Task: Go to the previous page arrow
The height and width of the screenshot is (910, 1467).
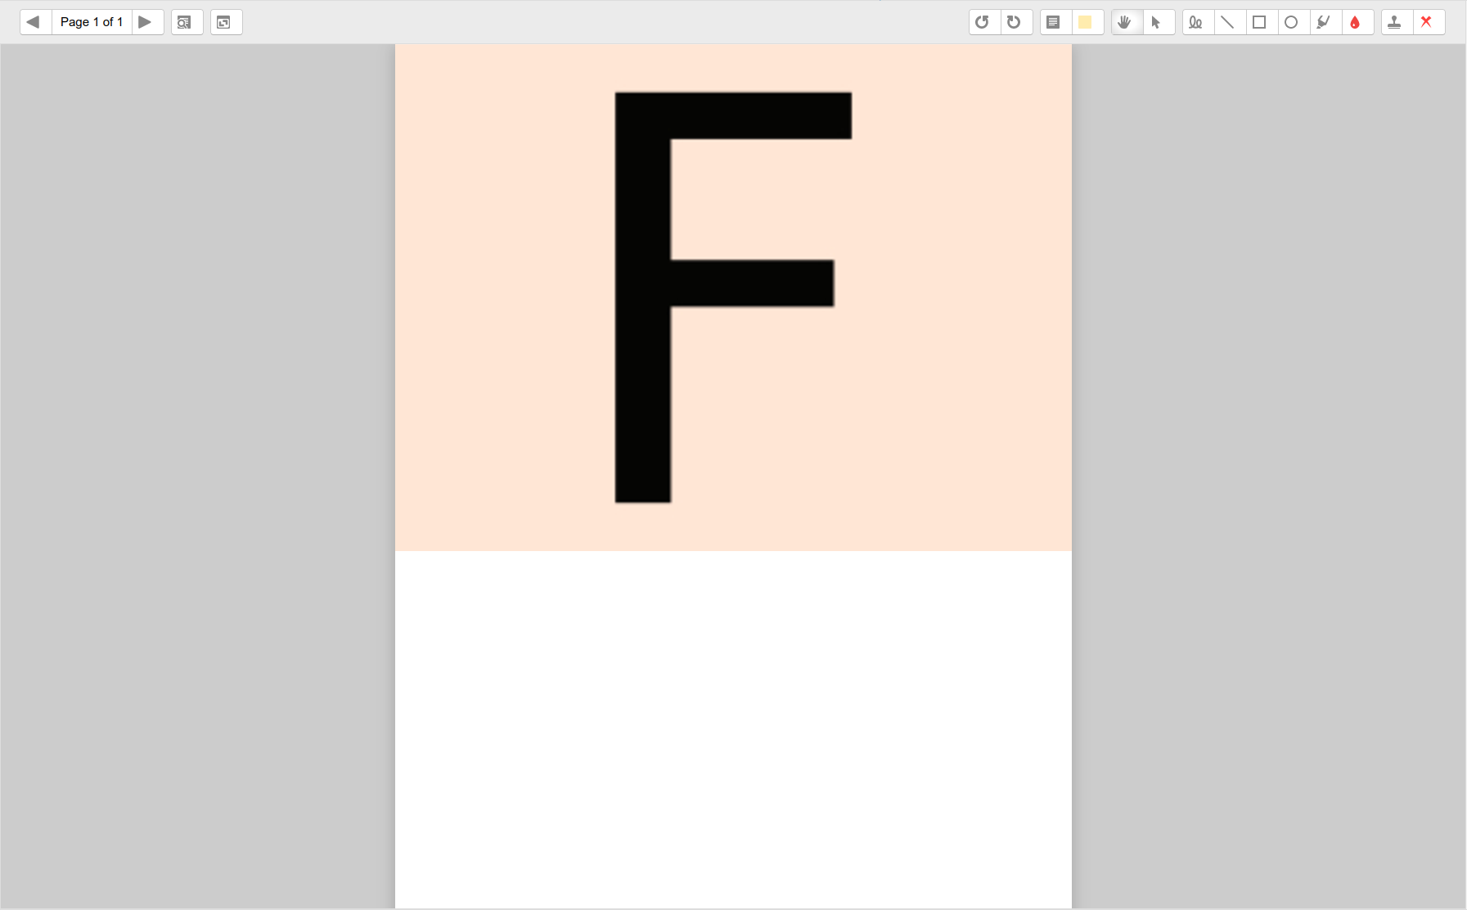Action: 35,22
